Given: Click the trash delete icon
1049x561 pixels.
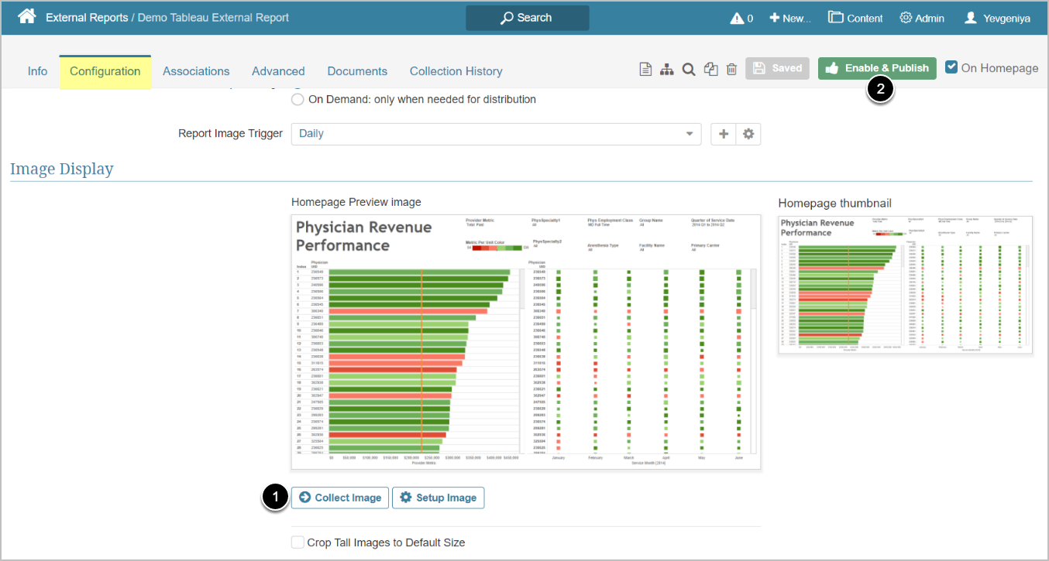Looking at the screenshot, I should tap(731, 70).
